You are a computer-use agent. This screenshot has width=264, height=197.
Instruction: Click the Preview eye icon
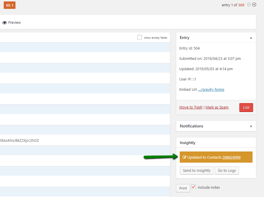5,23
